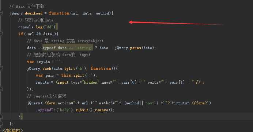Click the '// 把参数组装成 form的 input' comment
Viewport: 253px width, 132px height.
58,55
